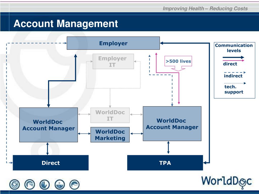Click the bowl icon in bottom row
This screenshot has width=259, height=194.
pos(60,184)
